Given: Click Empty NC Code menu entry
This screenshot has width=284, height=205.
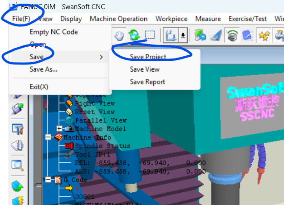Looking at the screenshot, I should click(x=54, y=32).
